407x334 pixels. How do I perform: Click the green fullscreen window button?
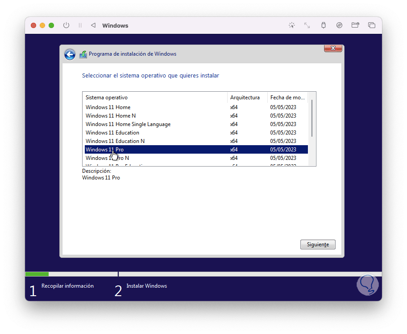[x=51, y=25]
